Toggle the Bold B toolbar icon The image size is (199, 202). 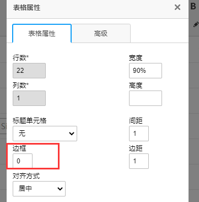coord(193,6)
